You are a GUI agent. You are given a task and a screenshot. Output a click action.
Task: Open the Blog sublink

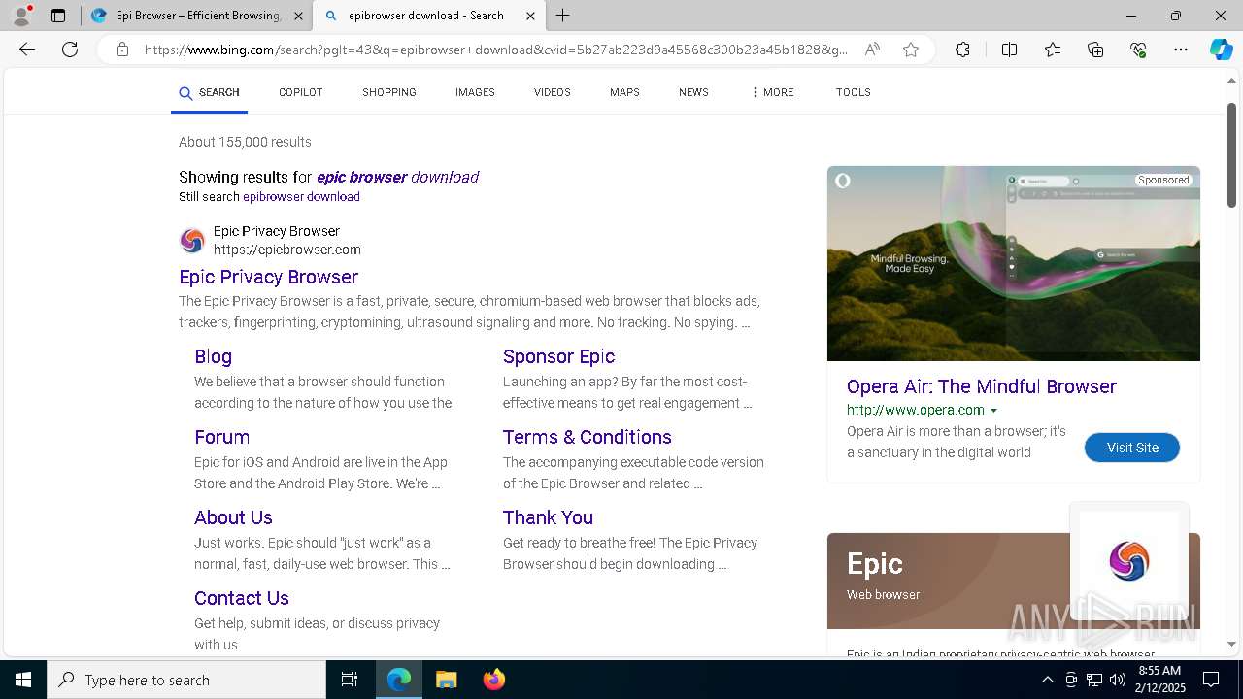[x=213, y=356]
